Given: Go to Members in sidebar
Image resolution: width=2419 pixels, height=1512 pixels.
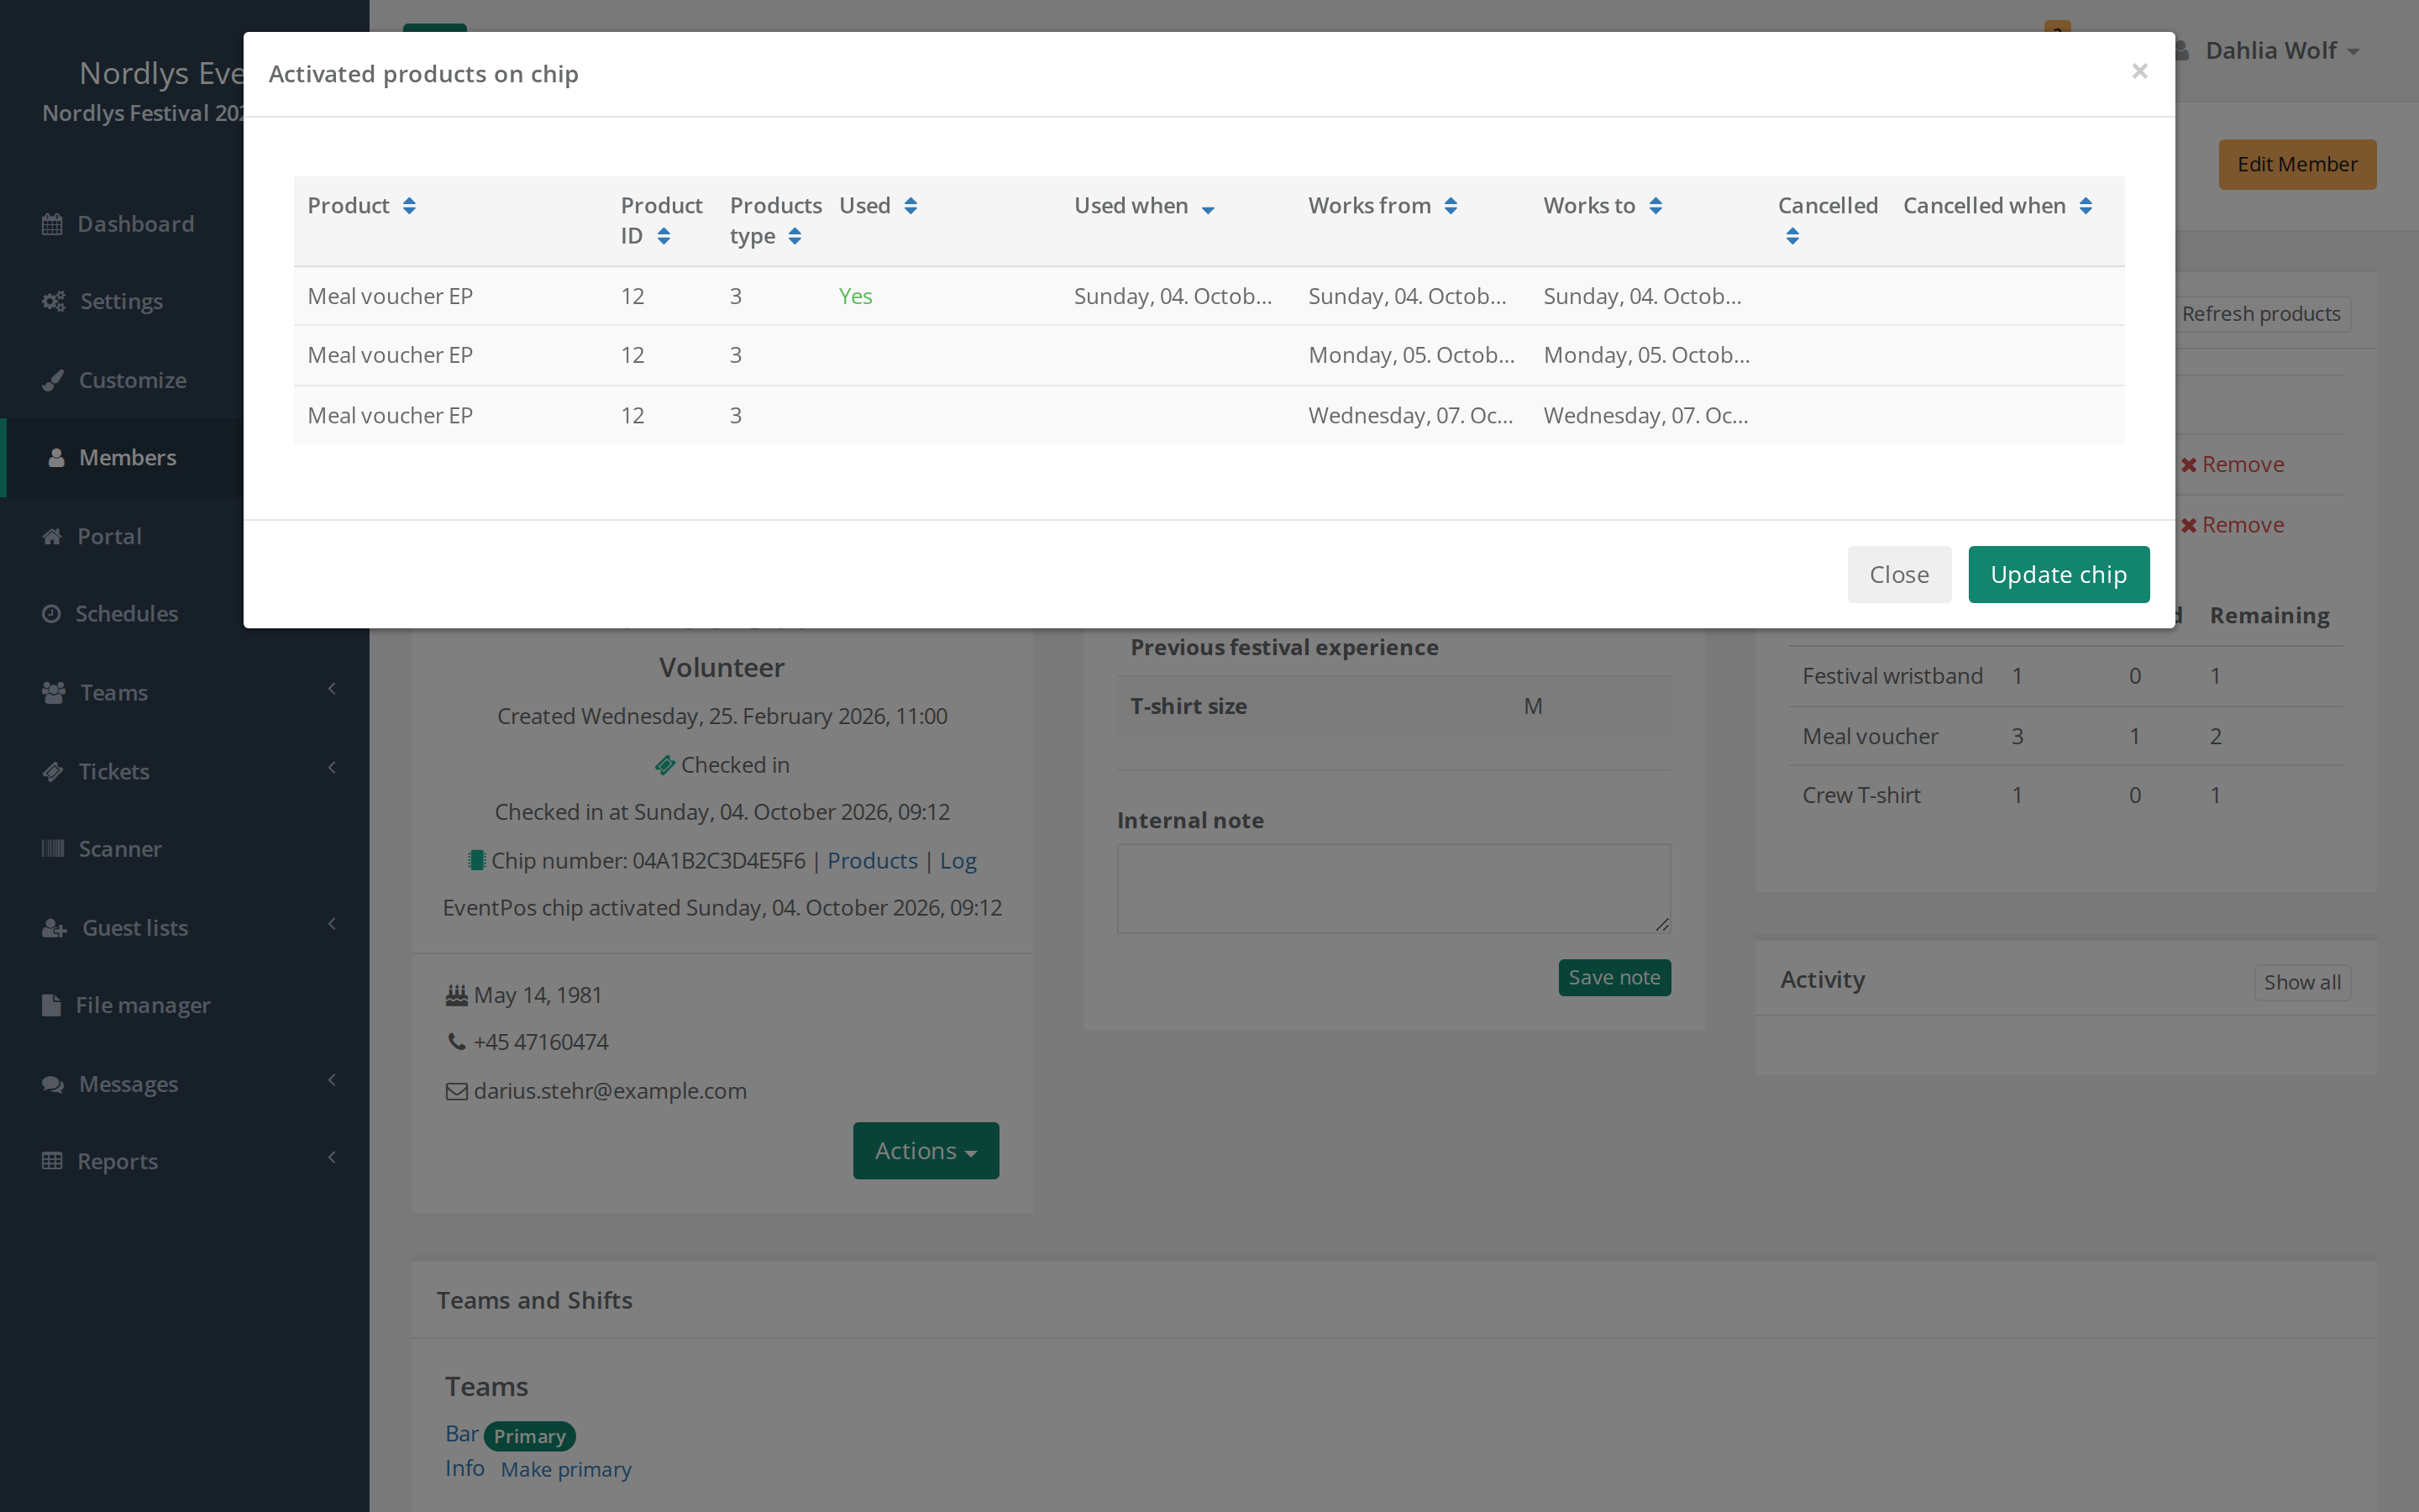Looking at the screenshot, I should pos(127,458).
